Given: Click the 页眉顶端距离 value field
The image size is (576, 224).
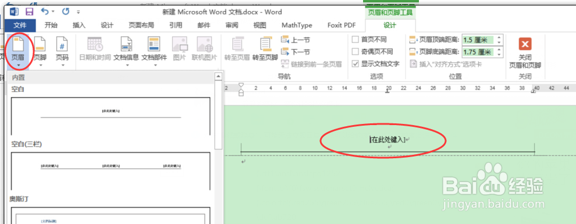Looking at the screenshot, I should click(478, 40).
